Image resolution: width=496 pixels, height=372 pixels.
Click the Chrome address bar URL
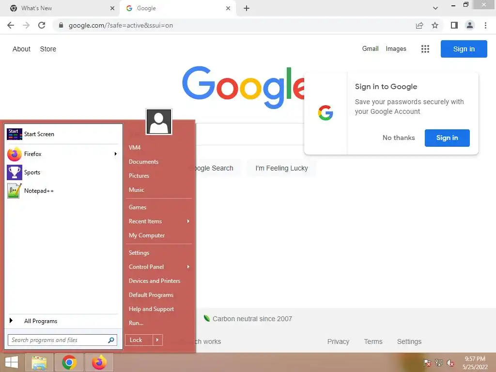(x=121, y=25)
